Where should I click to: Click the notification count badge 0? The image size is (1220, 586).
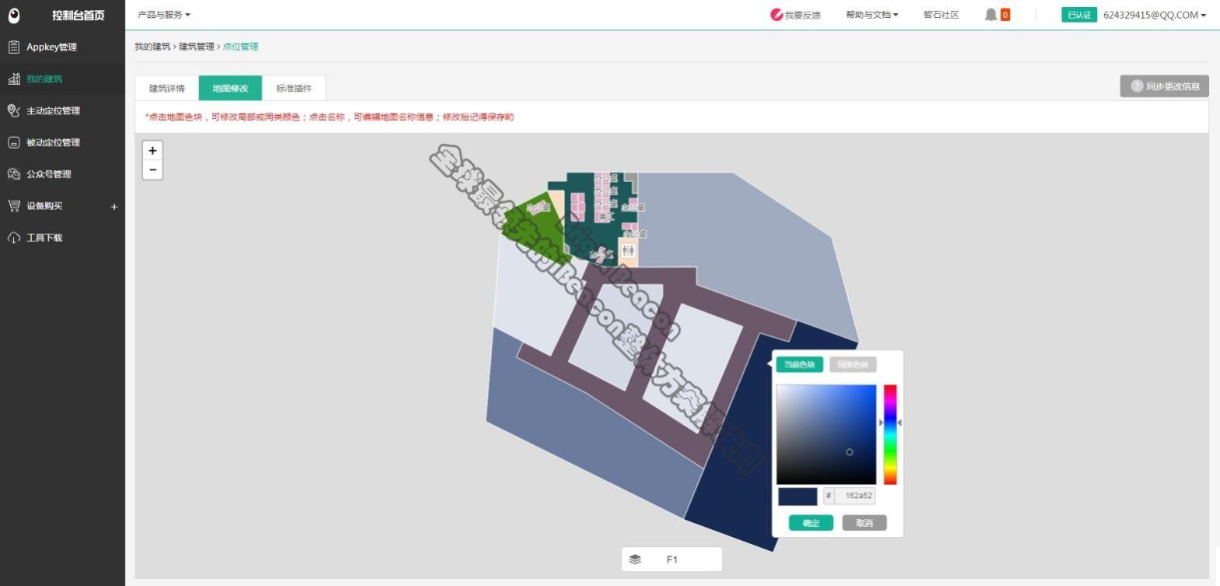pyautogui.click(x=1005, y=15)
